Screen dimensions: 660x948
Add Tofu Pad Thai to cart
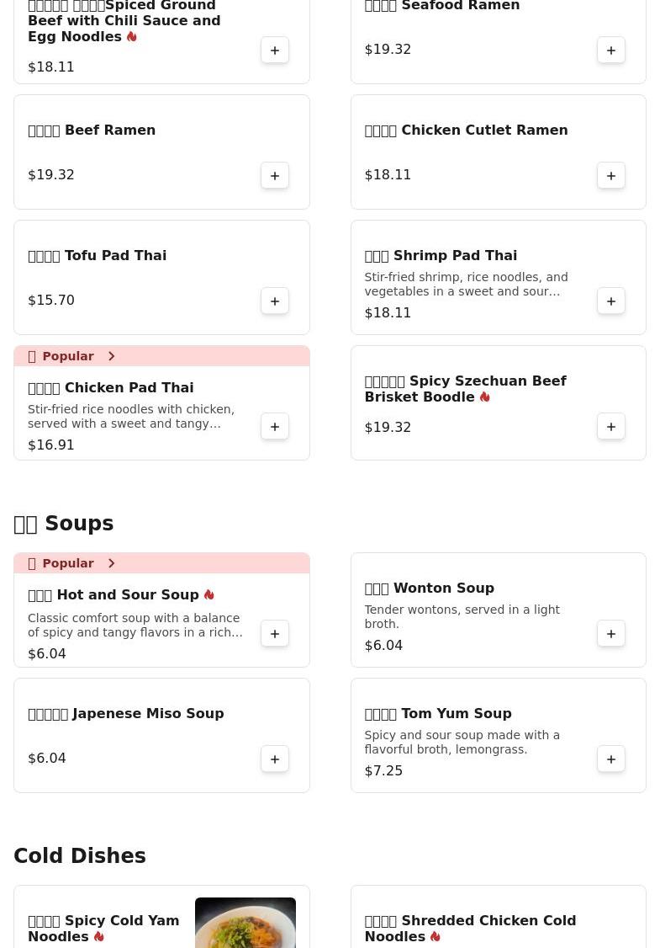coord(275,301)
